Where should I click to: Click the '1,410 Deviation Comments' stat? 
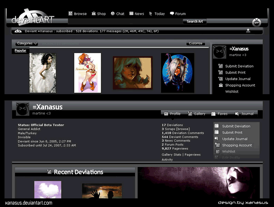point(183,133)
